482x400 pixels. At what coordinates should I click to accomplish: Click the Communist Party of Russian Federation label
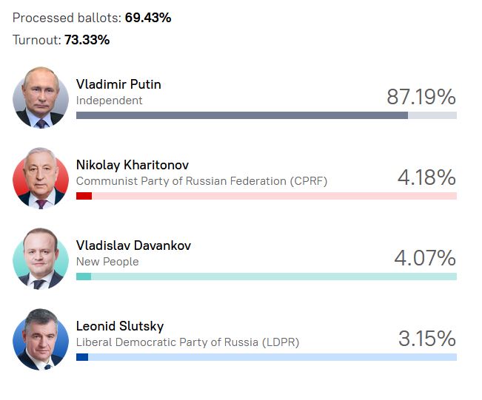tap(201, 181)
